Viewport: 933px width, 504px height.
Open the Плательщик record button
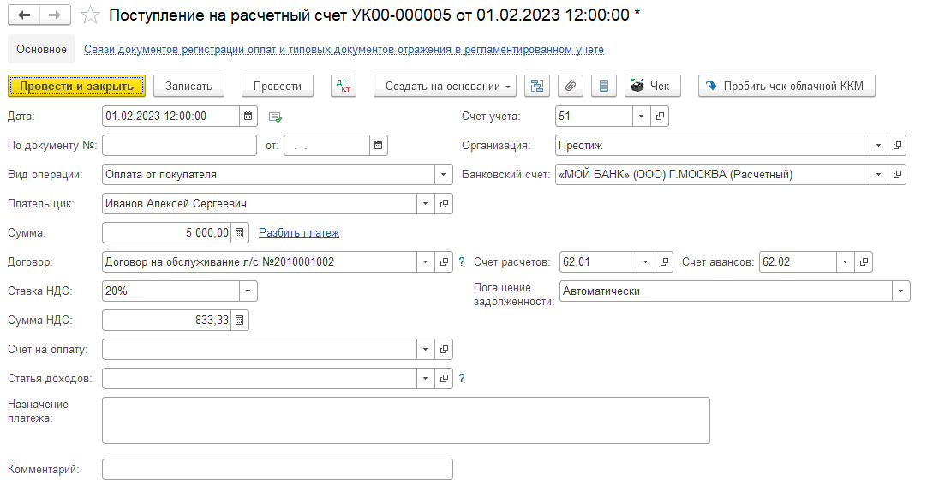[445, 204]
